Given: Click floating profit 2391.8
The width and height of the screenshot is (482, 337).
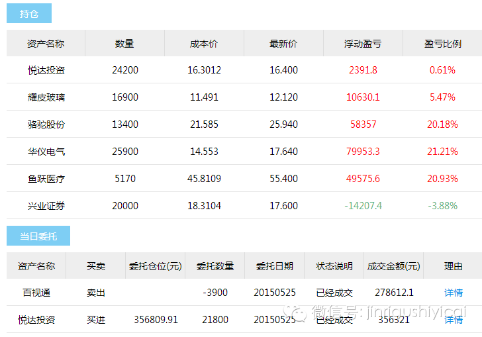Looking at the screenshot, I should click(x=363, y=70).
